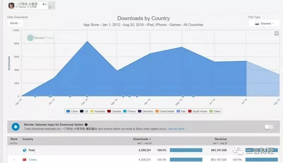Click the China row rank number 1
Image resolution: width=283 pixels, height=163 pixels.
(14, 159)
